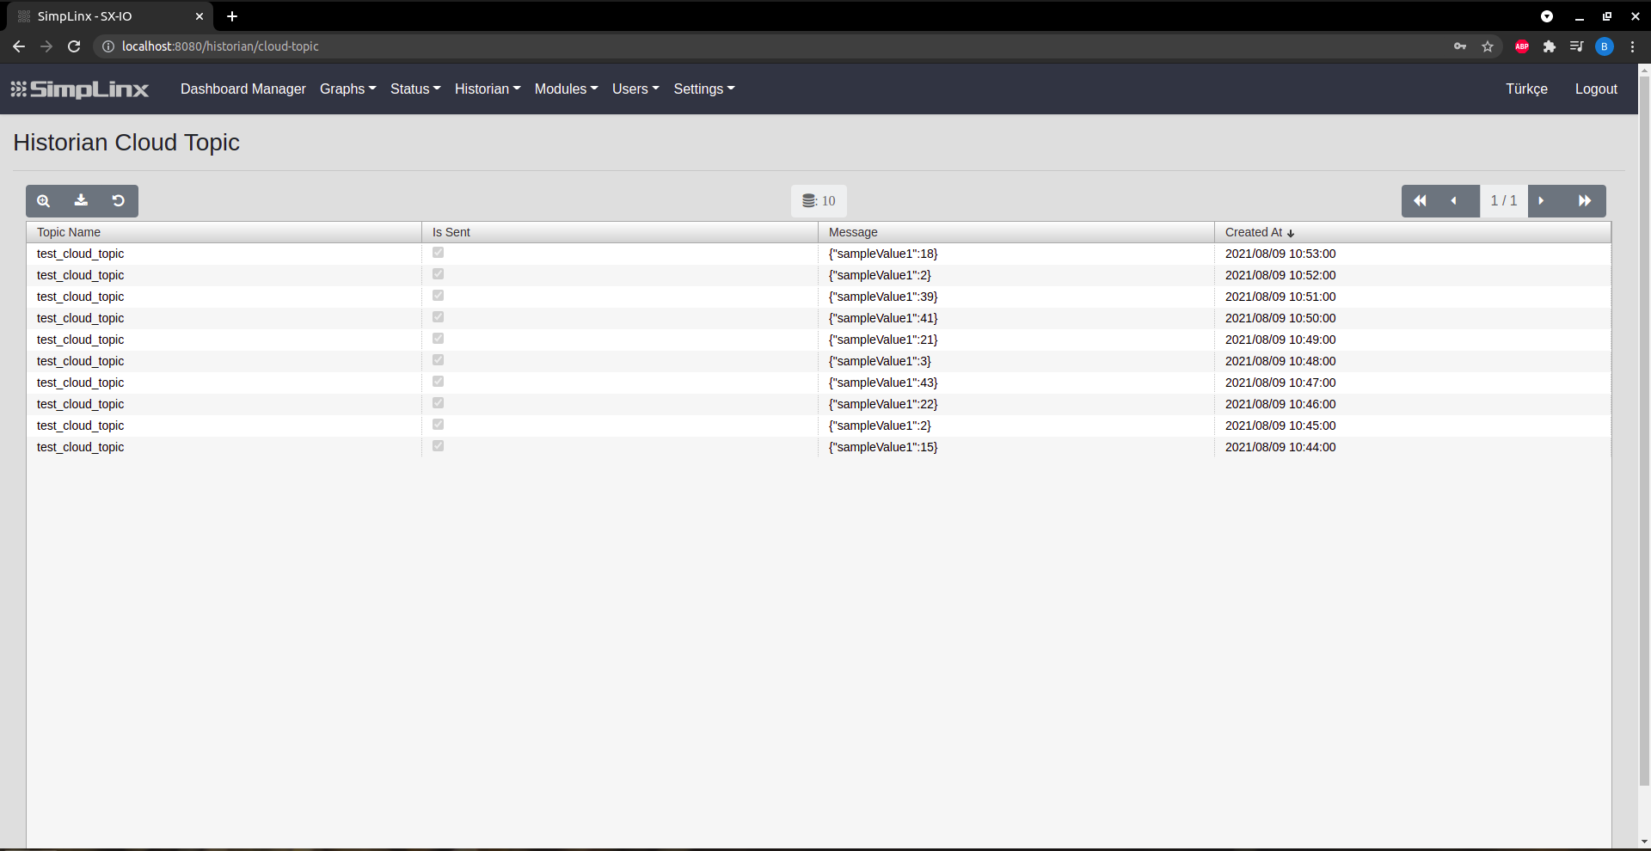
Task: Toggle Is Sent checkbox for 10:47:00 row
Action: tap(439, 382)
